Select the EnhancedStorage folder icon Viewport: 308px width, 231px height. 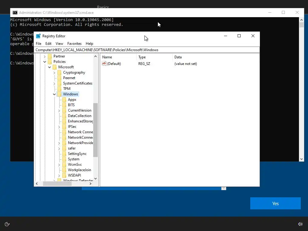tap(64, 121)
